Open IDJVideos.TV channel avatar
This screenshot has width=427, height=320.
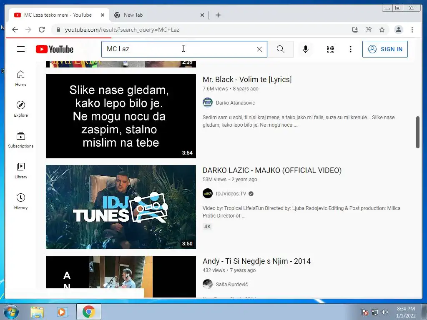pyautogui.click(x=208, y=194)
